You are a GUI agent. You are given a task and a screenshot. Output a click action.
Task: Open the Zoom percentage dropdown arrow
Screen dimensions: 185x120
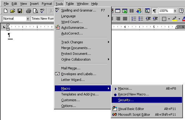tap(175, 11)
